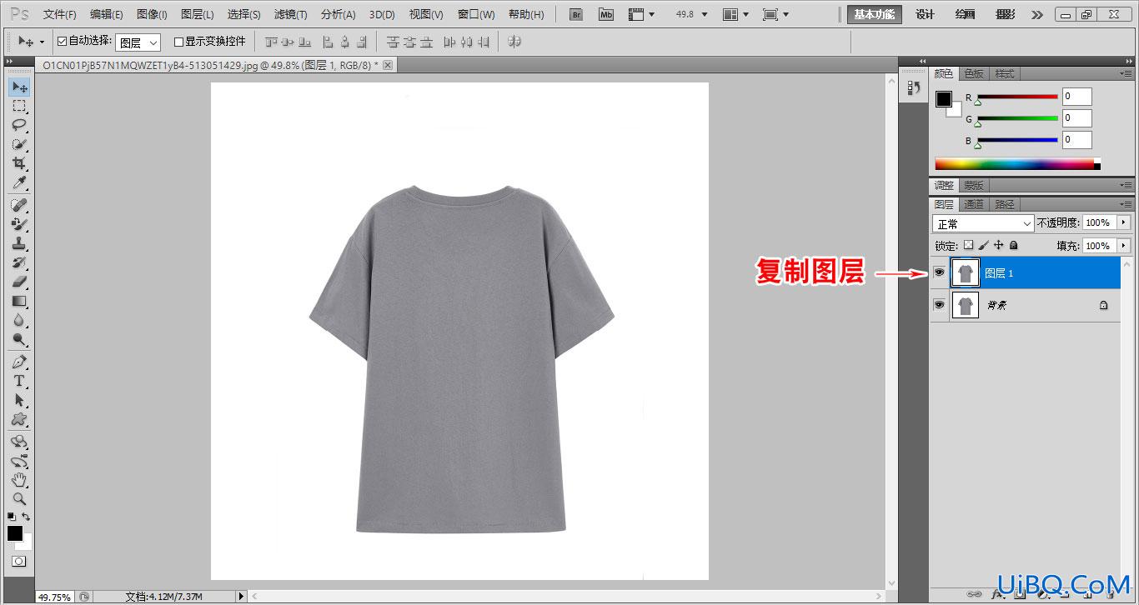Select the Horizontal Type tool
The width and height of the screenshot is (1139, 605).
19,381
